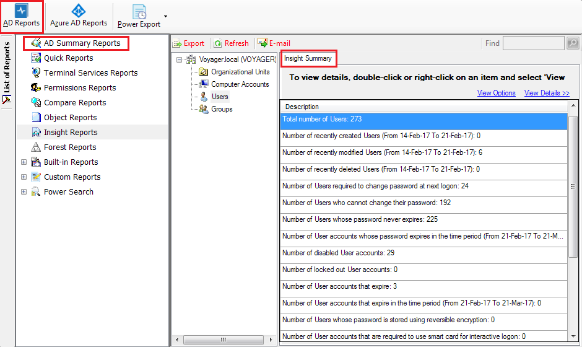Select Organizational Units in domain tree
Viewport: 582px width, 347px height.
[x=240, y=72]
